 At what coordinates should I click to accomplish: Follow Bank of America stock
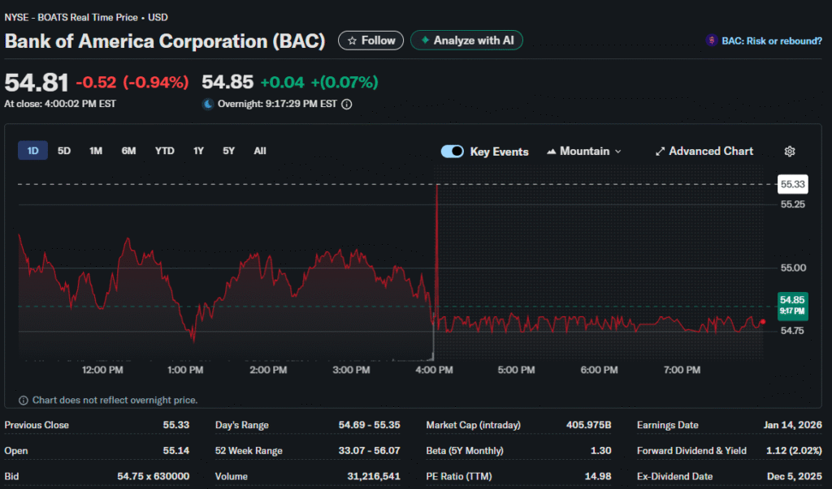click(x=370, y=41)
